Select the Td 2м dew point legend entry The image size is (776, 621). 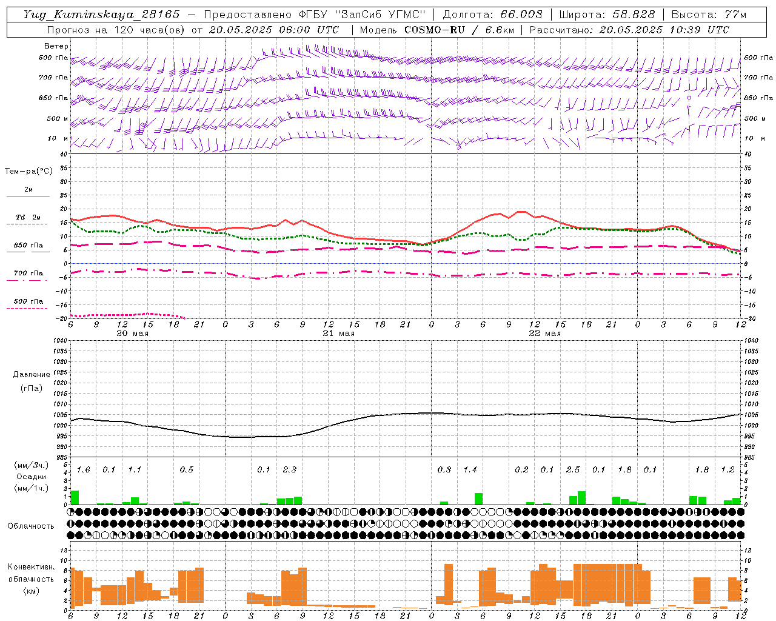click(28, 217)
